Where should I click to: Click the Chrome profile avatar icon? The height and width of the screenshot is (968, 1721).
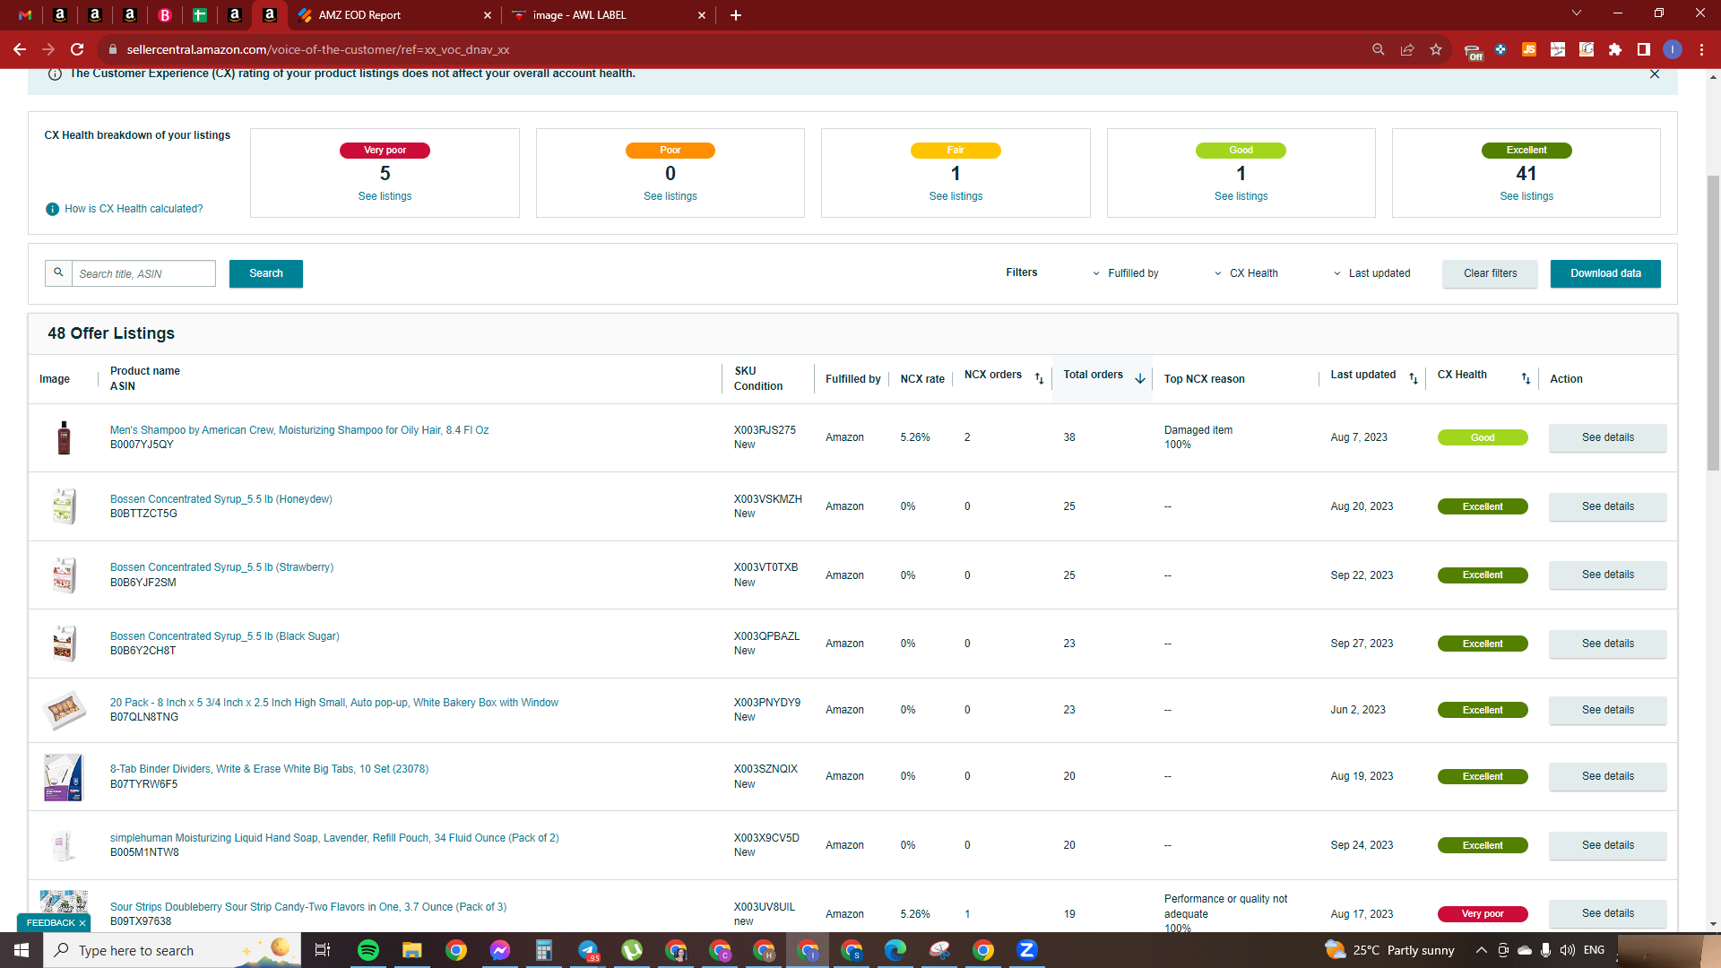click(x=1673, y=49)
